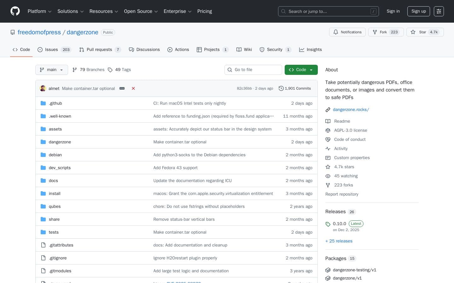Click the tests folder icon
Image resolution: width=454 pixels, height=283 pixels.
[x=43, y=232]
